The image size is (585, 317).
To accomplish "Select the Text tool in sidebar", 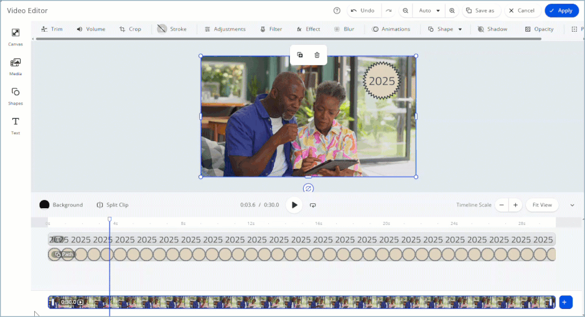I will pyautogui.click(x=16, y=126).
